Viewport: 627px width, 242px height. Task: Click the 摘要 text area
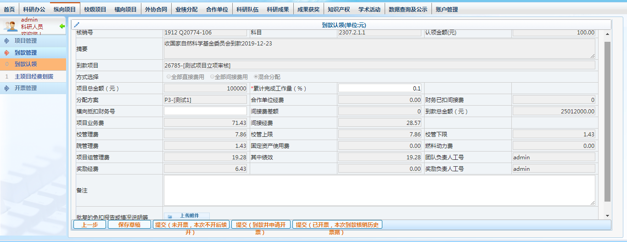[x=380, y=49]
